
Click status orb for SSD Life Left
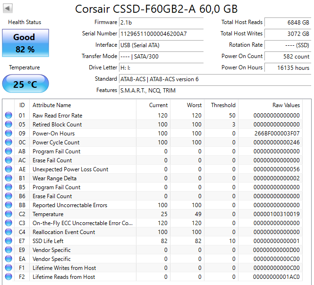(x=8, y=241)
